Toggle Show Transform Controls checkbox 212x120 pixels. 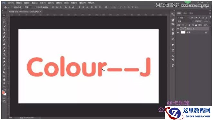pyautogui.click(x=36, y=7)
